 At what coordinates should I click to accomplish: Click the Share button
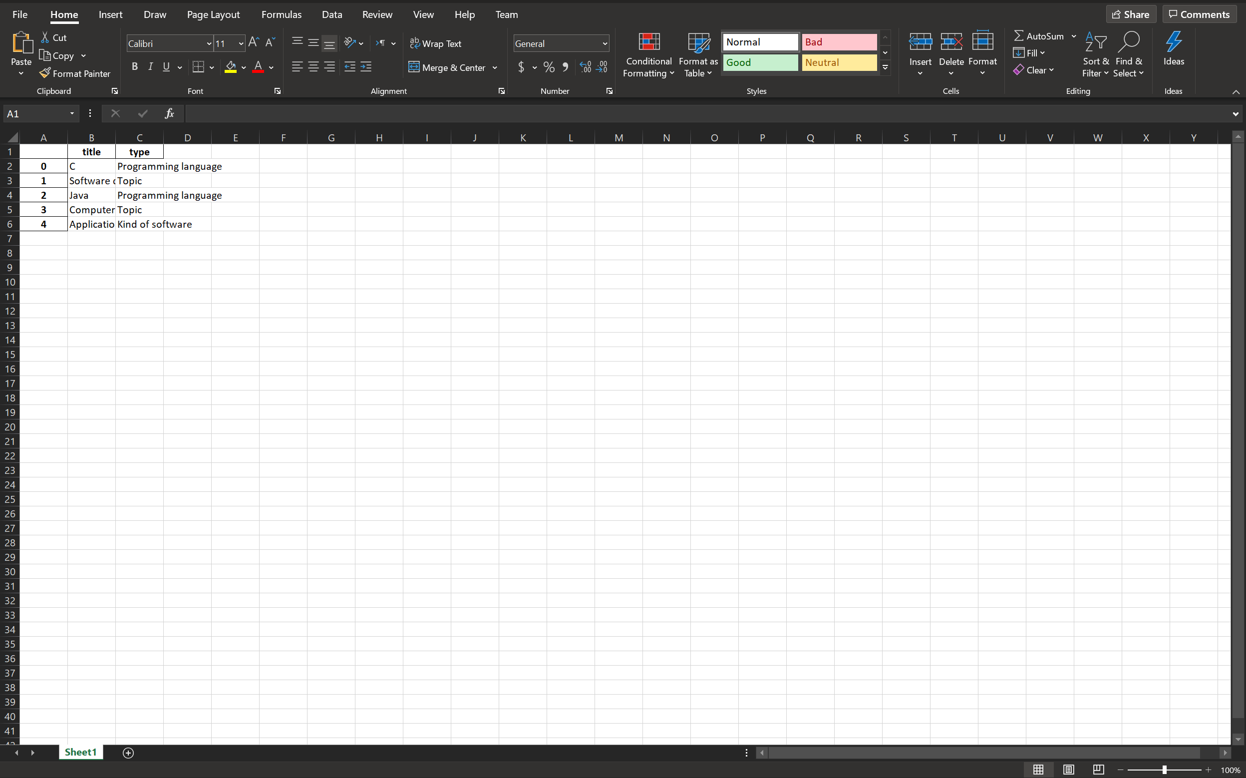tap(1130, 14)
